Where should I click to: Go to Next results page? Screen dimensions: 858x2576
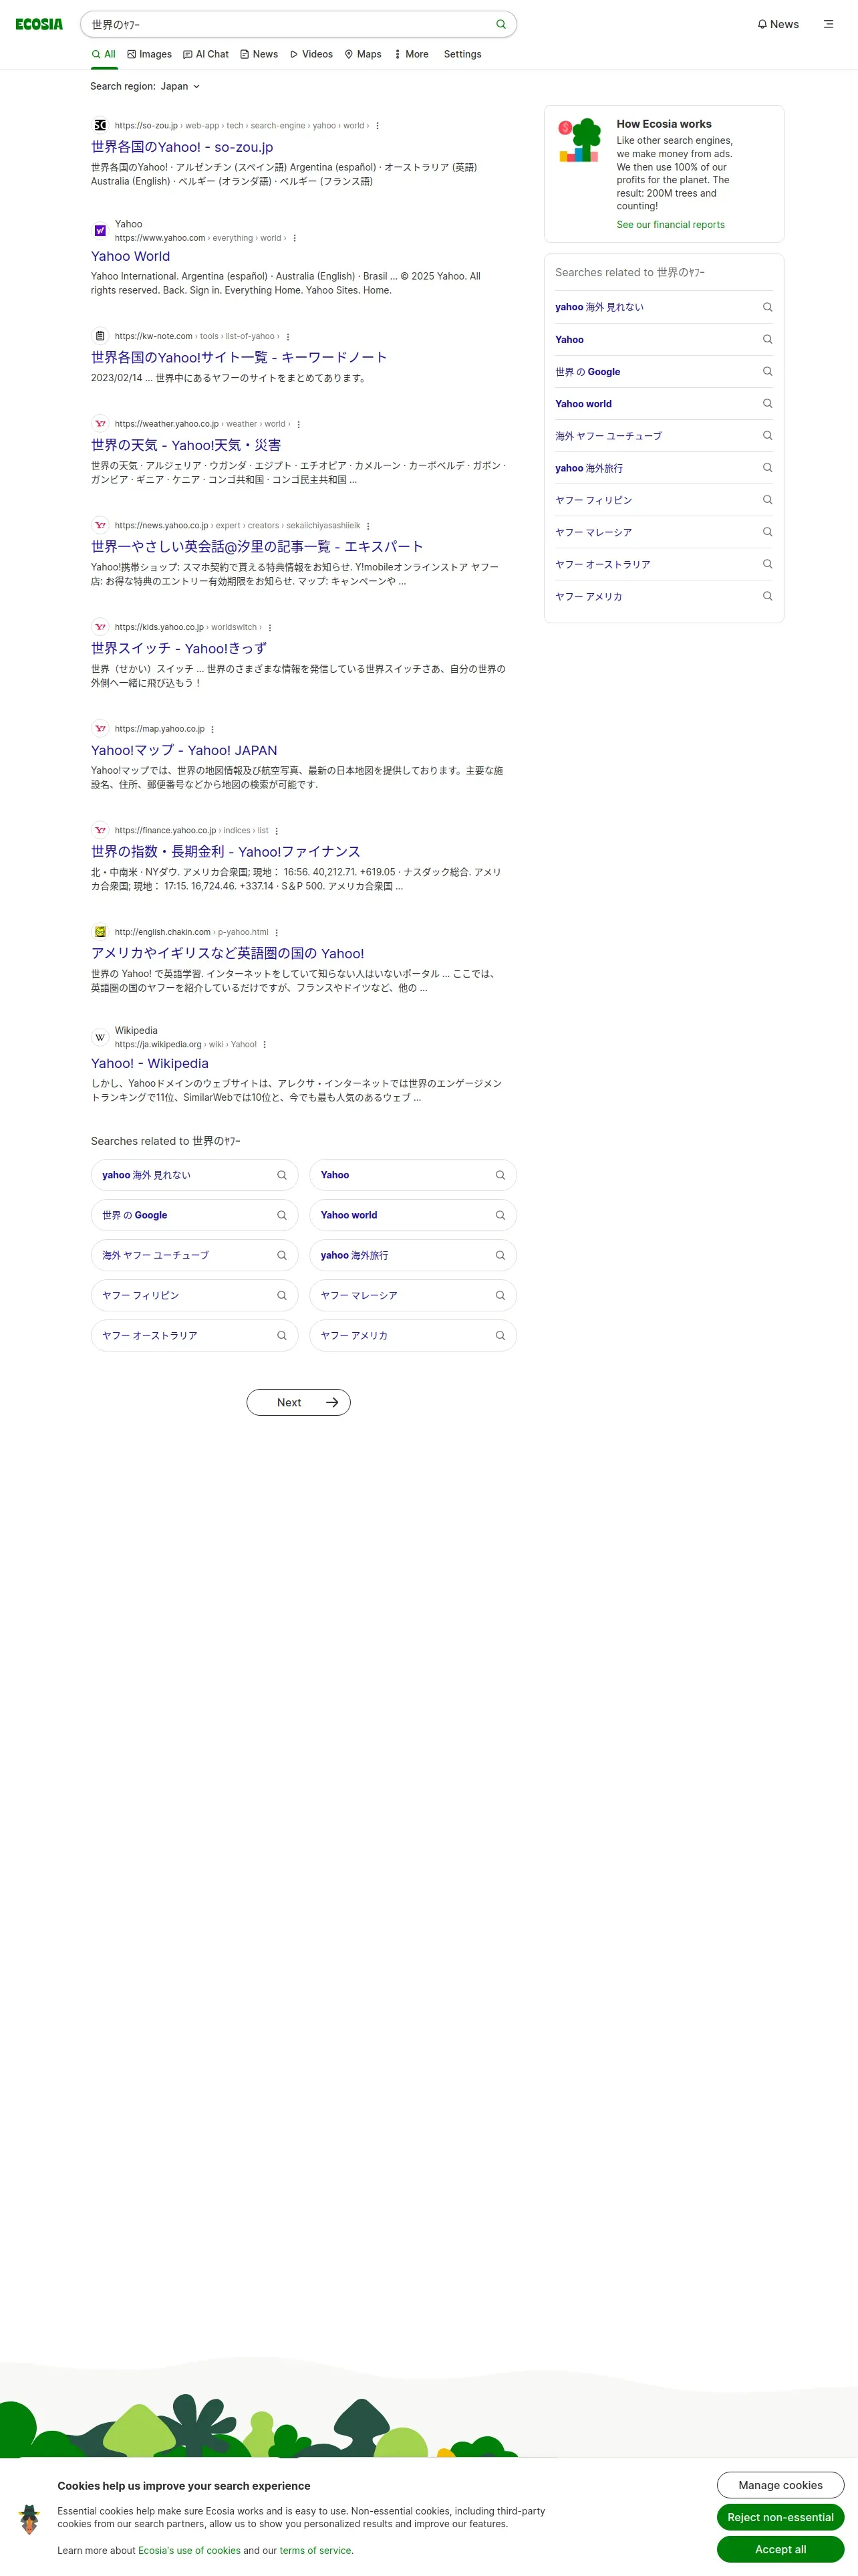coord(299,1402)
